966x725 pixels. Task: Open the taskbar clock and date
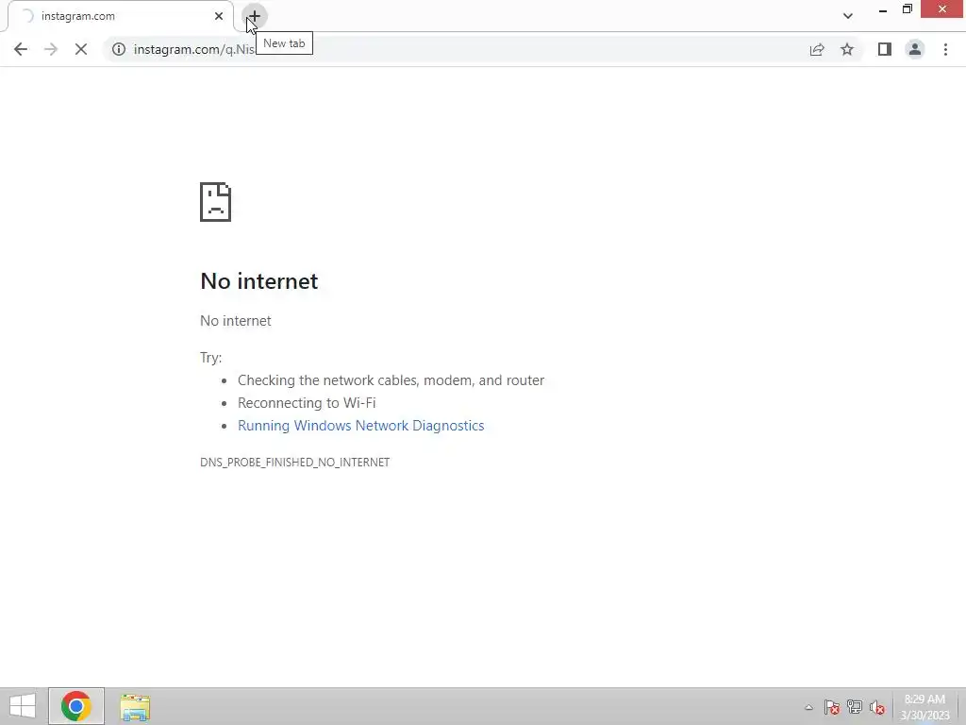coord(924,707)
